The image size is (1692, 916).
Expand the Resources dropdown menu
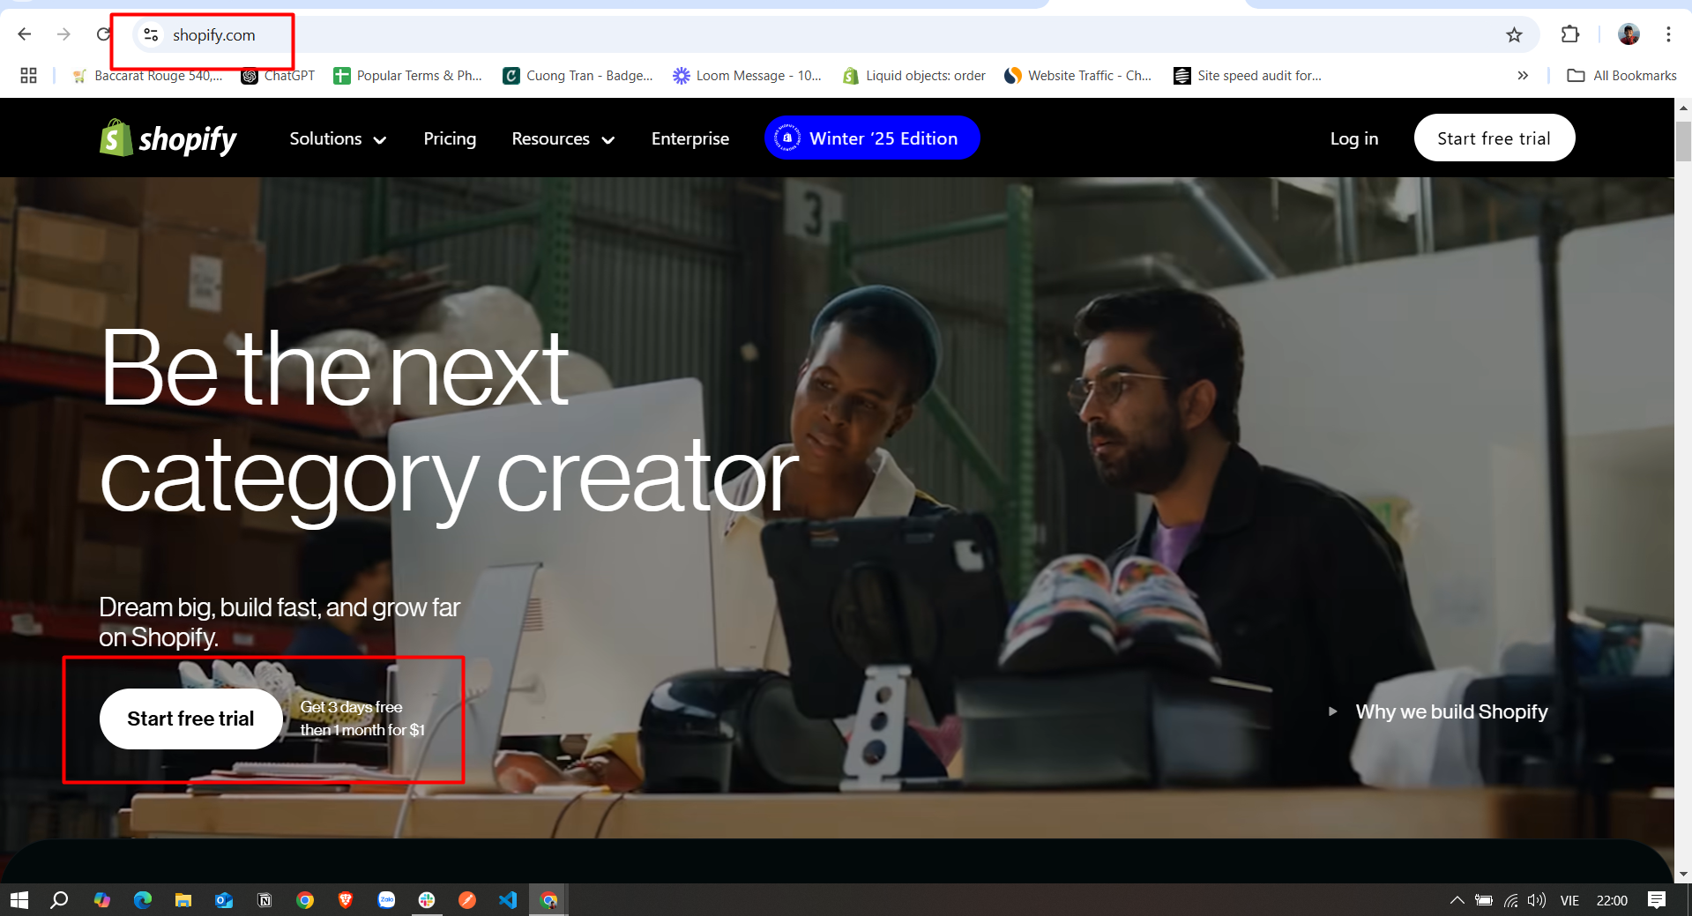point(563,138)
